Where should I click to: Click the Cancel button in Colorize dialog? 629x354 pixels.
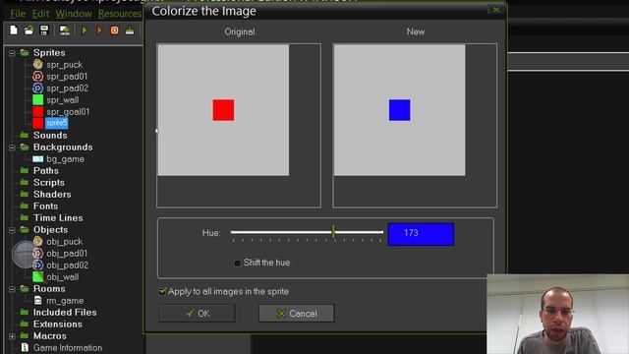pyautogui.click(x=297, y=314)
